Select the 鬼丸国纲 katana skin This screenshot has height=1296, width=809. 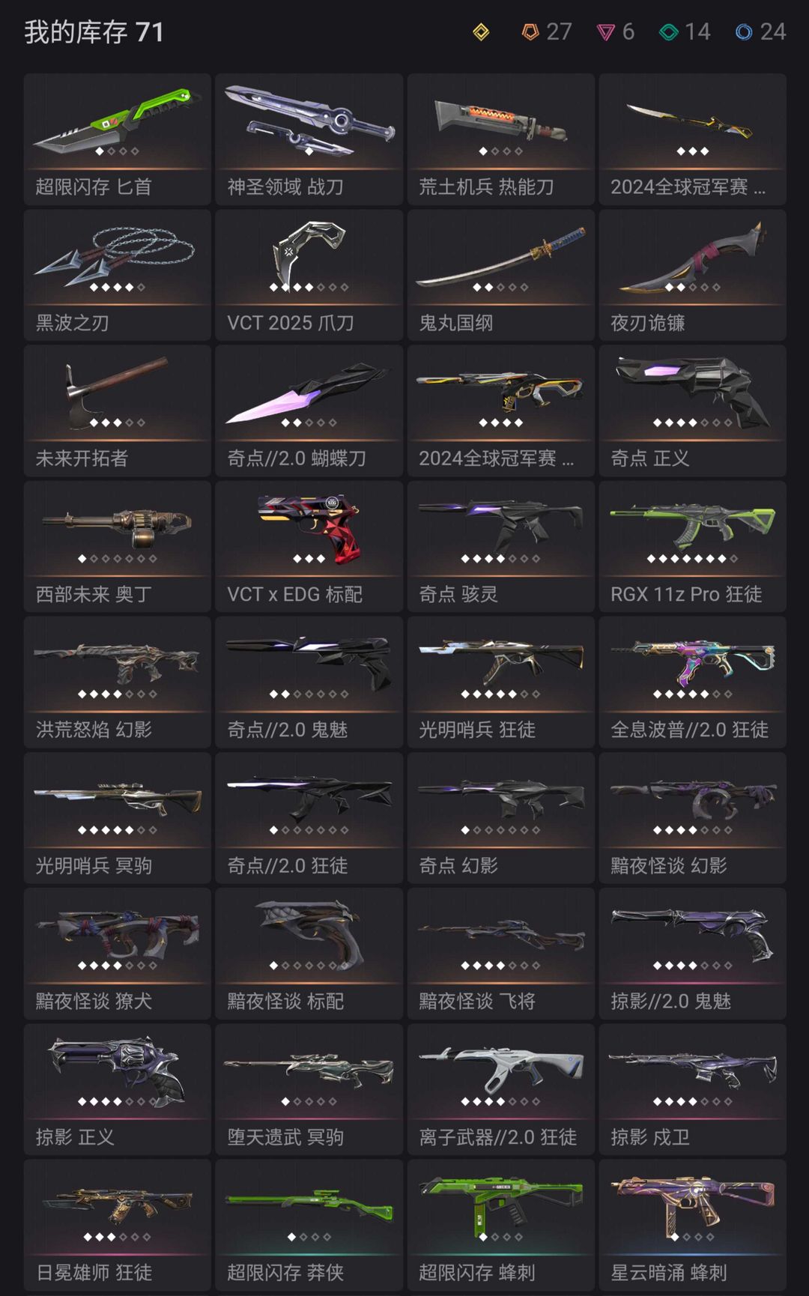pyautogui.click(x=501, y=275)
